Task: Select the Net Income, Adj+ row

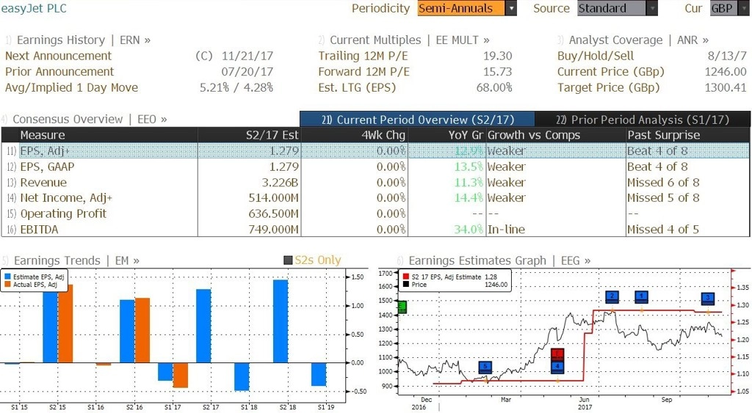Action: point(375,198)
